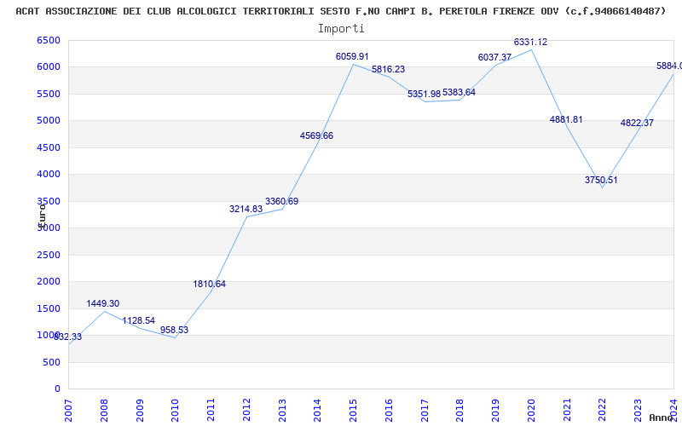Click the x-axis year 2009

pos(140,411)
